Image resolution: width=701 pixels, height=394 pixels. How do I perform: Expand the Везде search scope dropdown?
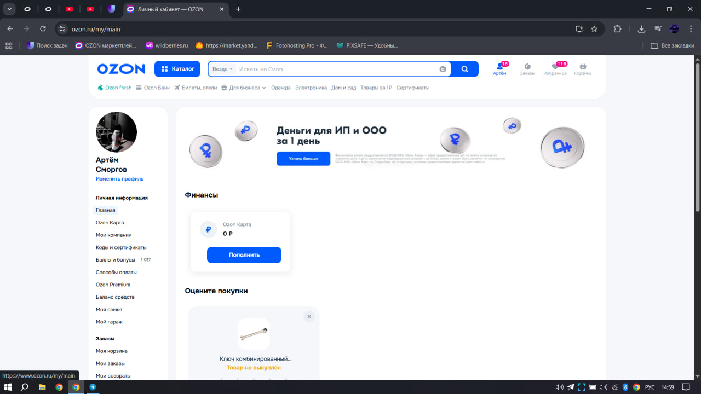click(x=222, y=69)
